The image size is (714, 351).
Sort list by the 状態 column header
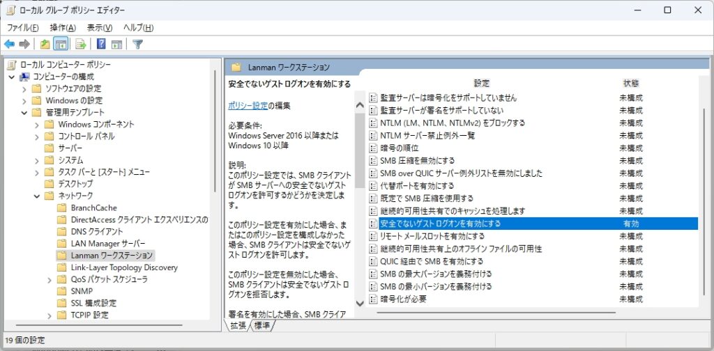point(630,83)
